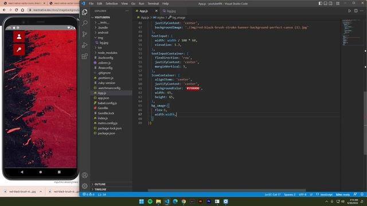The width and height of the screenshot is (367, 206).
Task: Open notifications bell in status bar
Action: click(362, 195)
